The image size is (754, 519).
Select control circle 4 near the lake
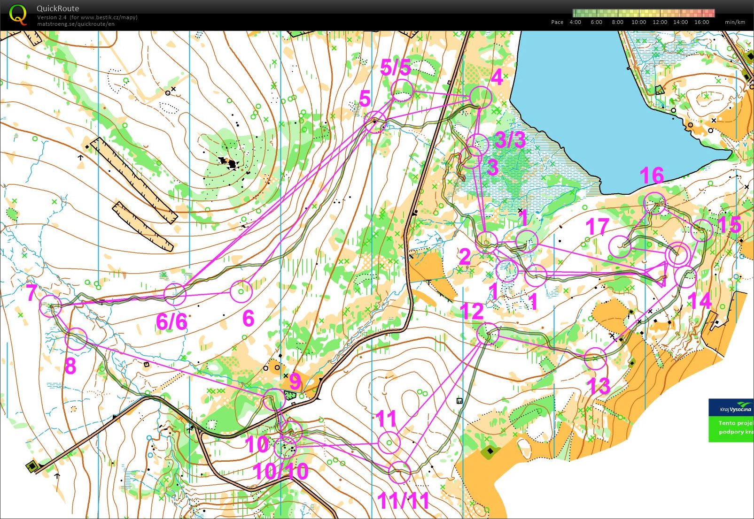(x=481, y=98)
